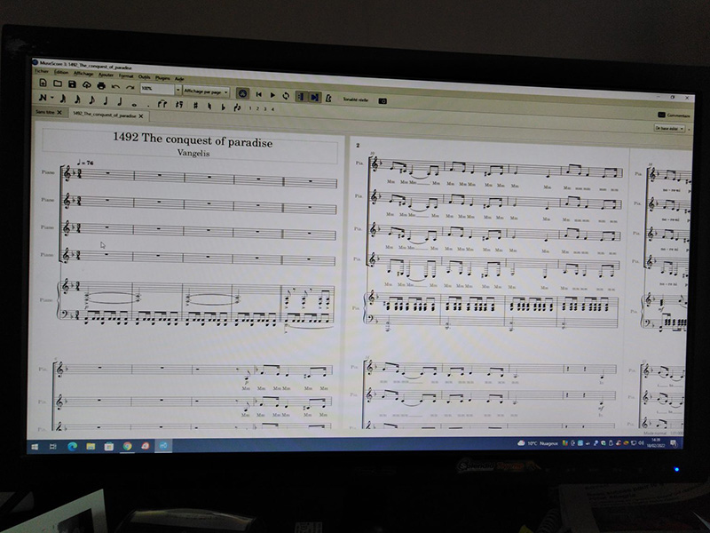
Task: Select the composer name Vangelis
Action: click(193, 153)
